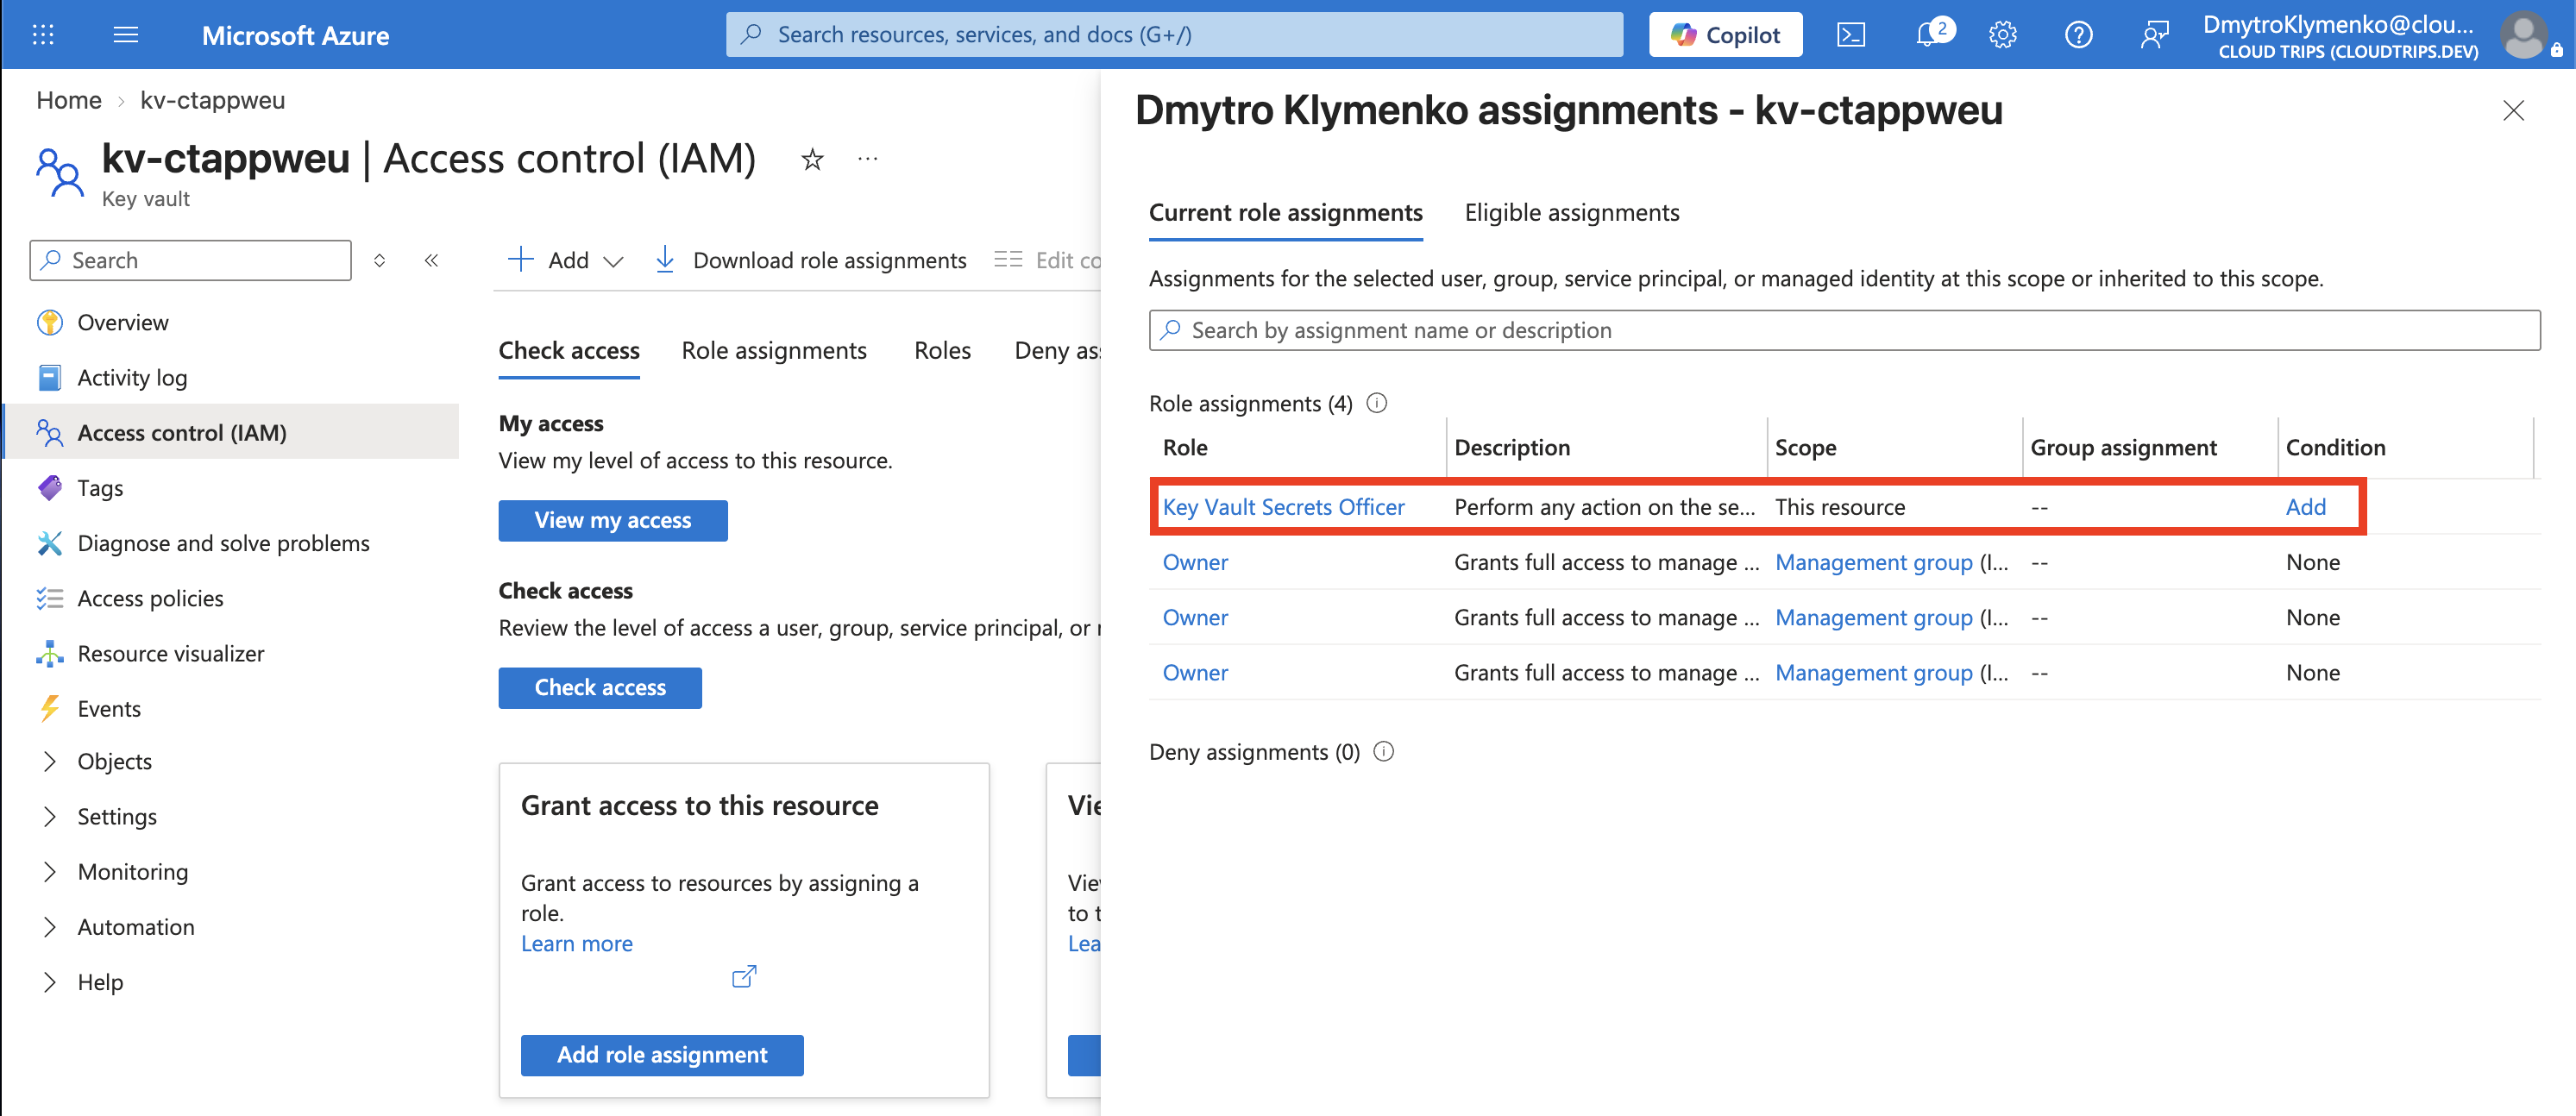Click the Deny assignments info icon
2576x1116 pixels.
click(x=1384, y=752)
